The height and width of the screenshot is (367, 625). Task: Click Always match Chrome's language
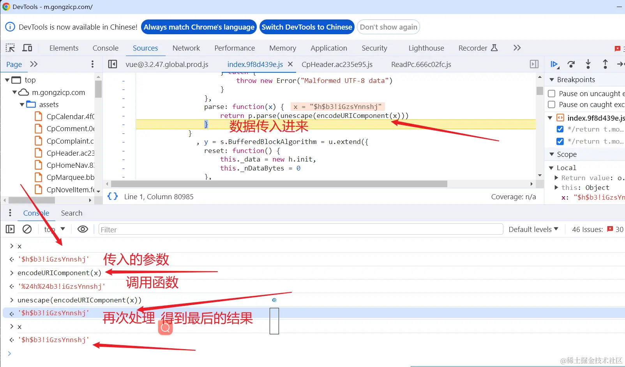coord(199,27)
